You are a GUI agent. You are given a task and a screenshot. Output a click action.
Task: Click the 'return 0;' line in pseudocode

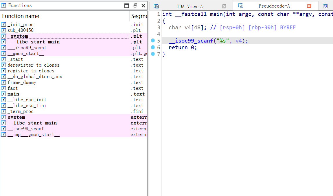183,47
